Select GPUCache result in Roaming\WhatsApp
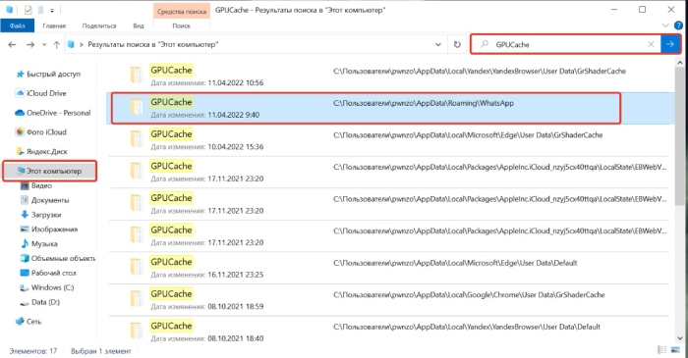Screen dimensions: 688x358 tap(390, 108)
